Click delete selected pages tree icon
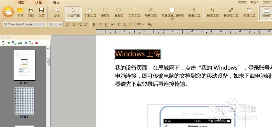Screen dimensions: 272x127 31,43
